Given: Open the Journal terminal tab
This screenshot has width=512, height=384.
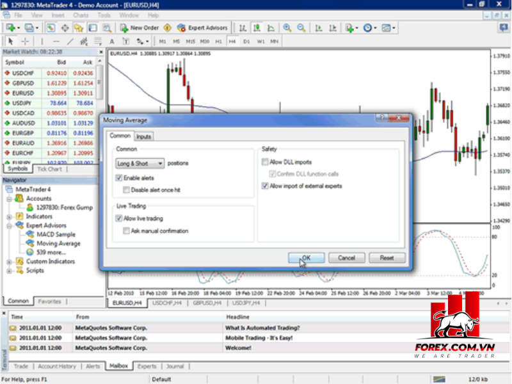Looking at the screenshot, I should [175, 366].
